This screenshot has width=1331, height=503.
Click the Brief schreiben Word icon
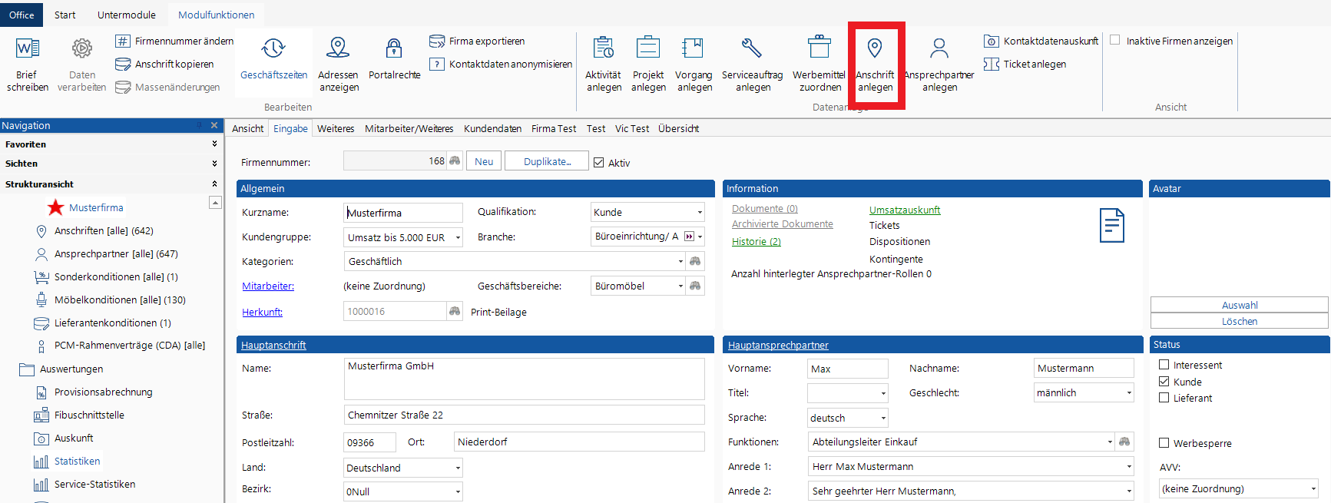[28, 49]
